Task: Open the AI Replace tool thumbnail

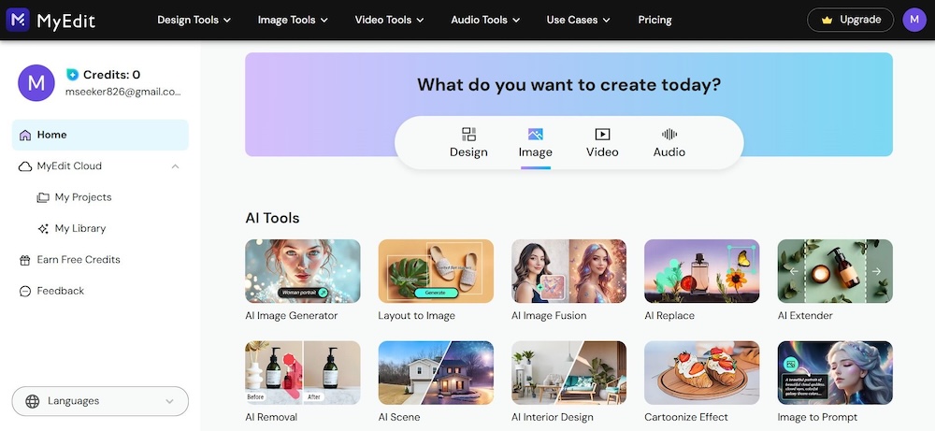Action: coord(701,271)
